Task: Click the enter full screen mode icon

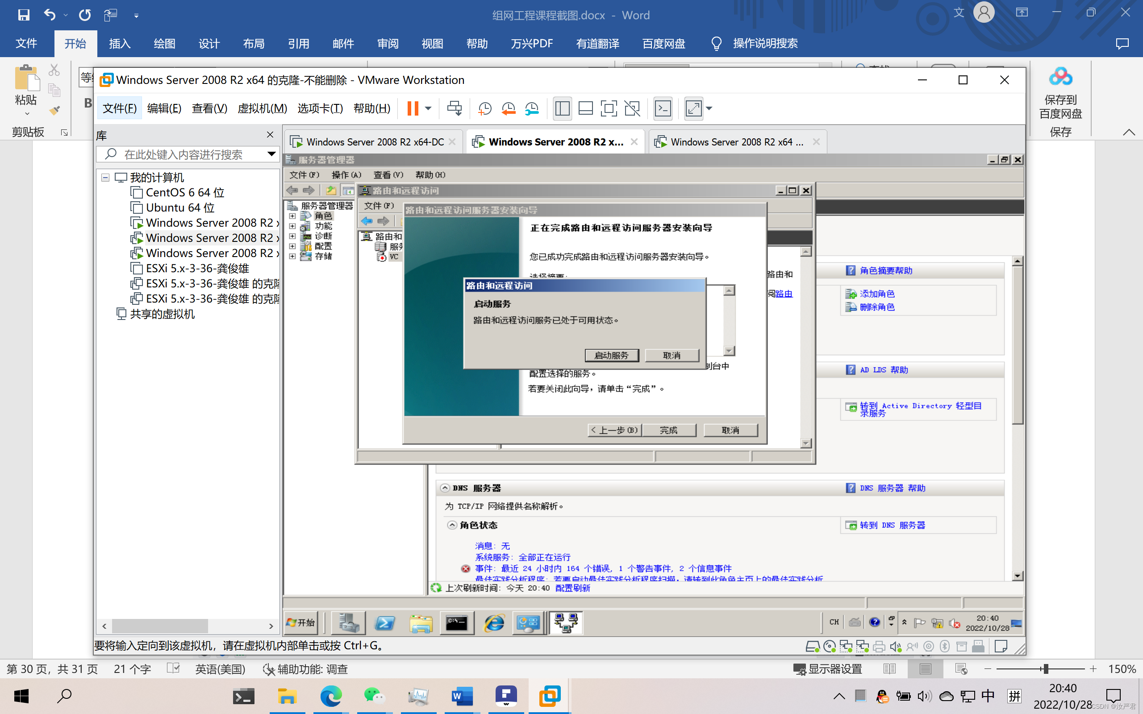Action: tap(609, 108)
